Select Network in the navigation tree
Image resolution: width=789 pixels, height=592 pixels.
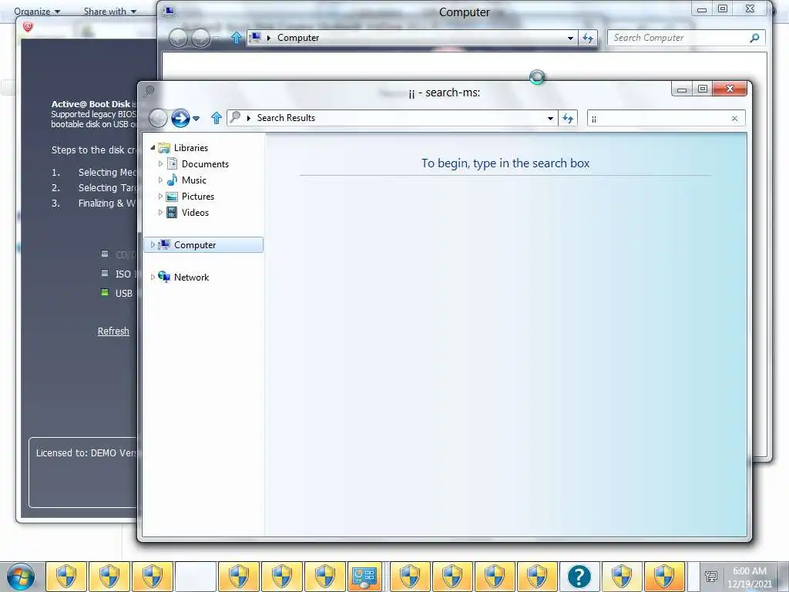191,277
